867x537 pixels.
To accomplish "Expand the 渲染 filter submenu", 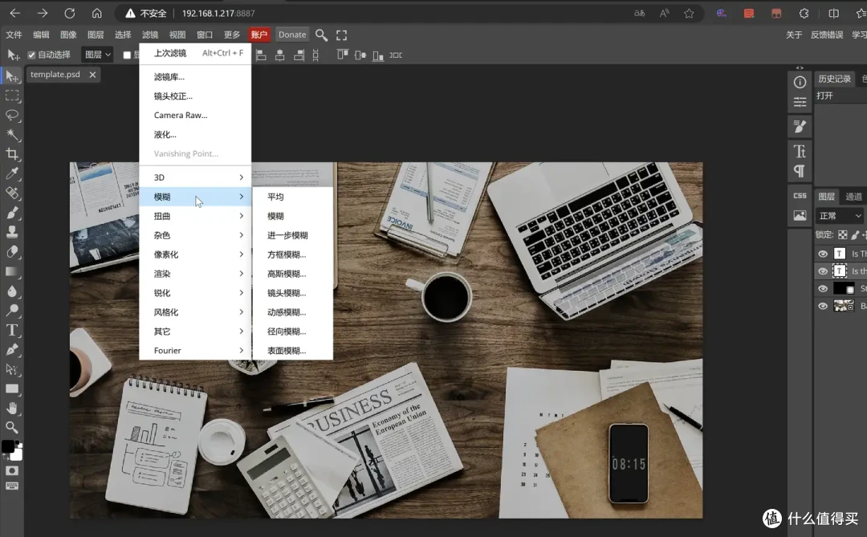I will (195, 274).
